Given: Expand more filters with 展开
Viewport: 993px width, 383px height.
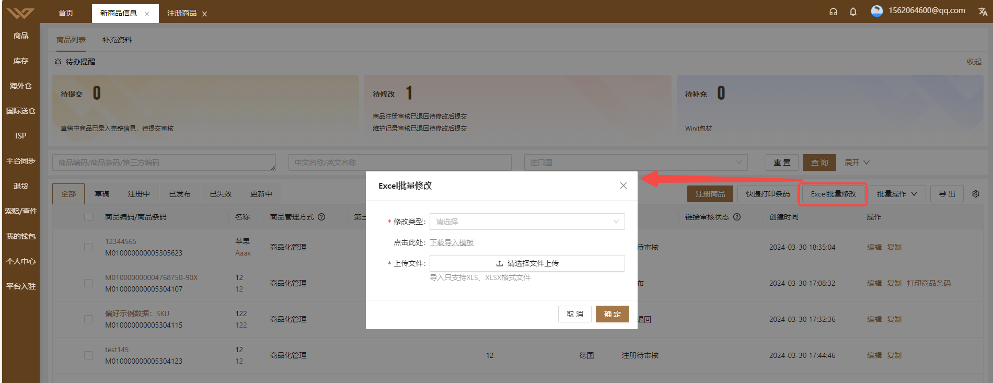Looking at the screenshot, I should click(x=857, y=163).
